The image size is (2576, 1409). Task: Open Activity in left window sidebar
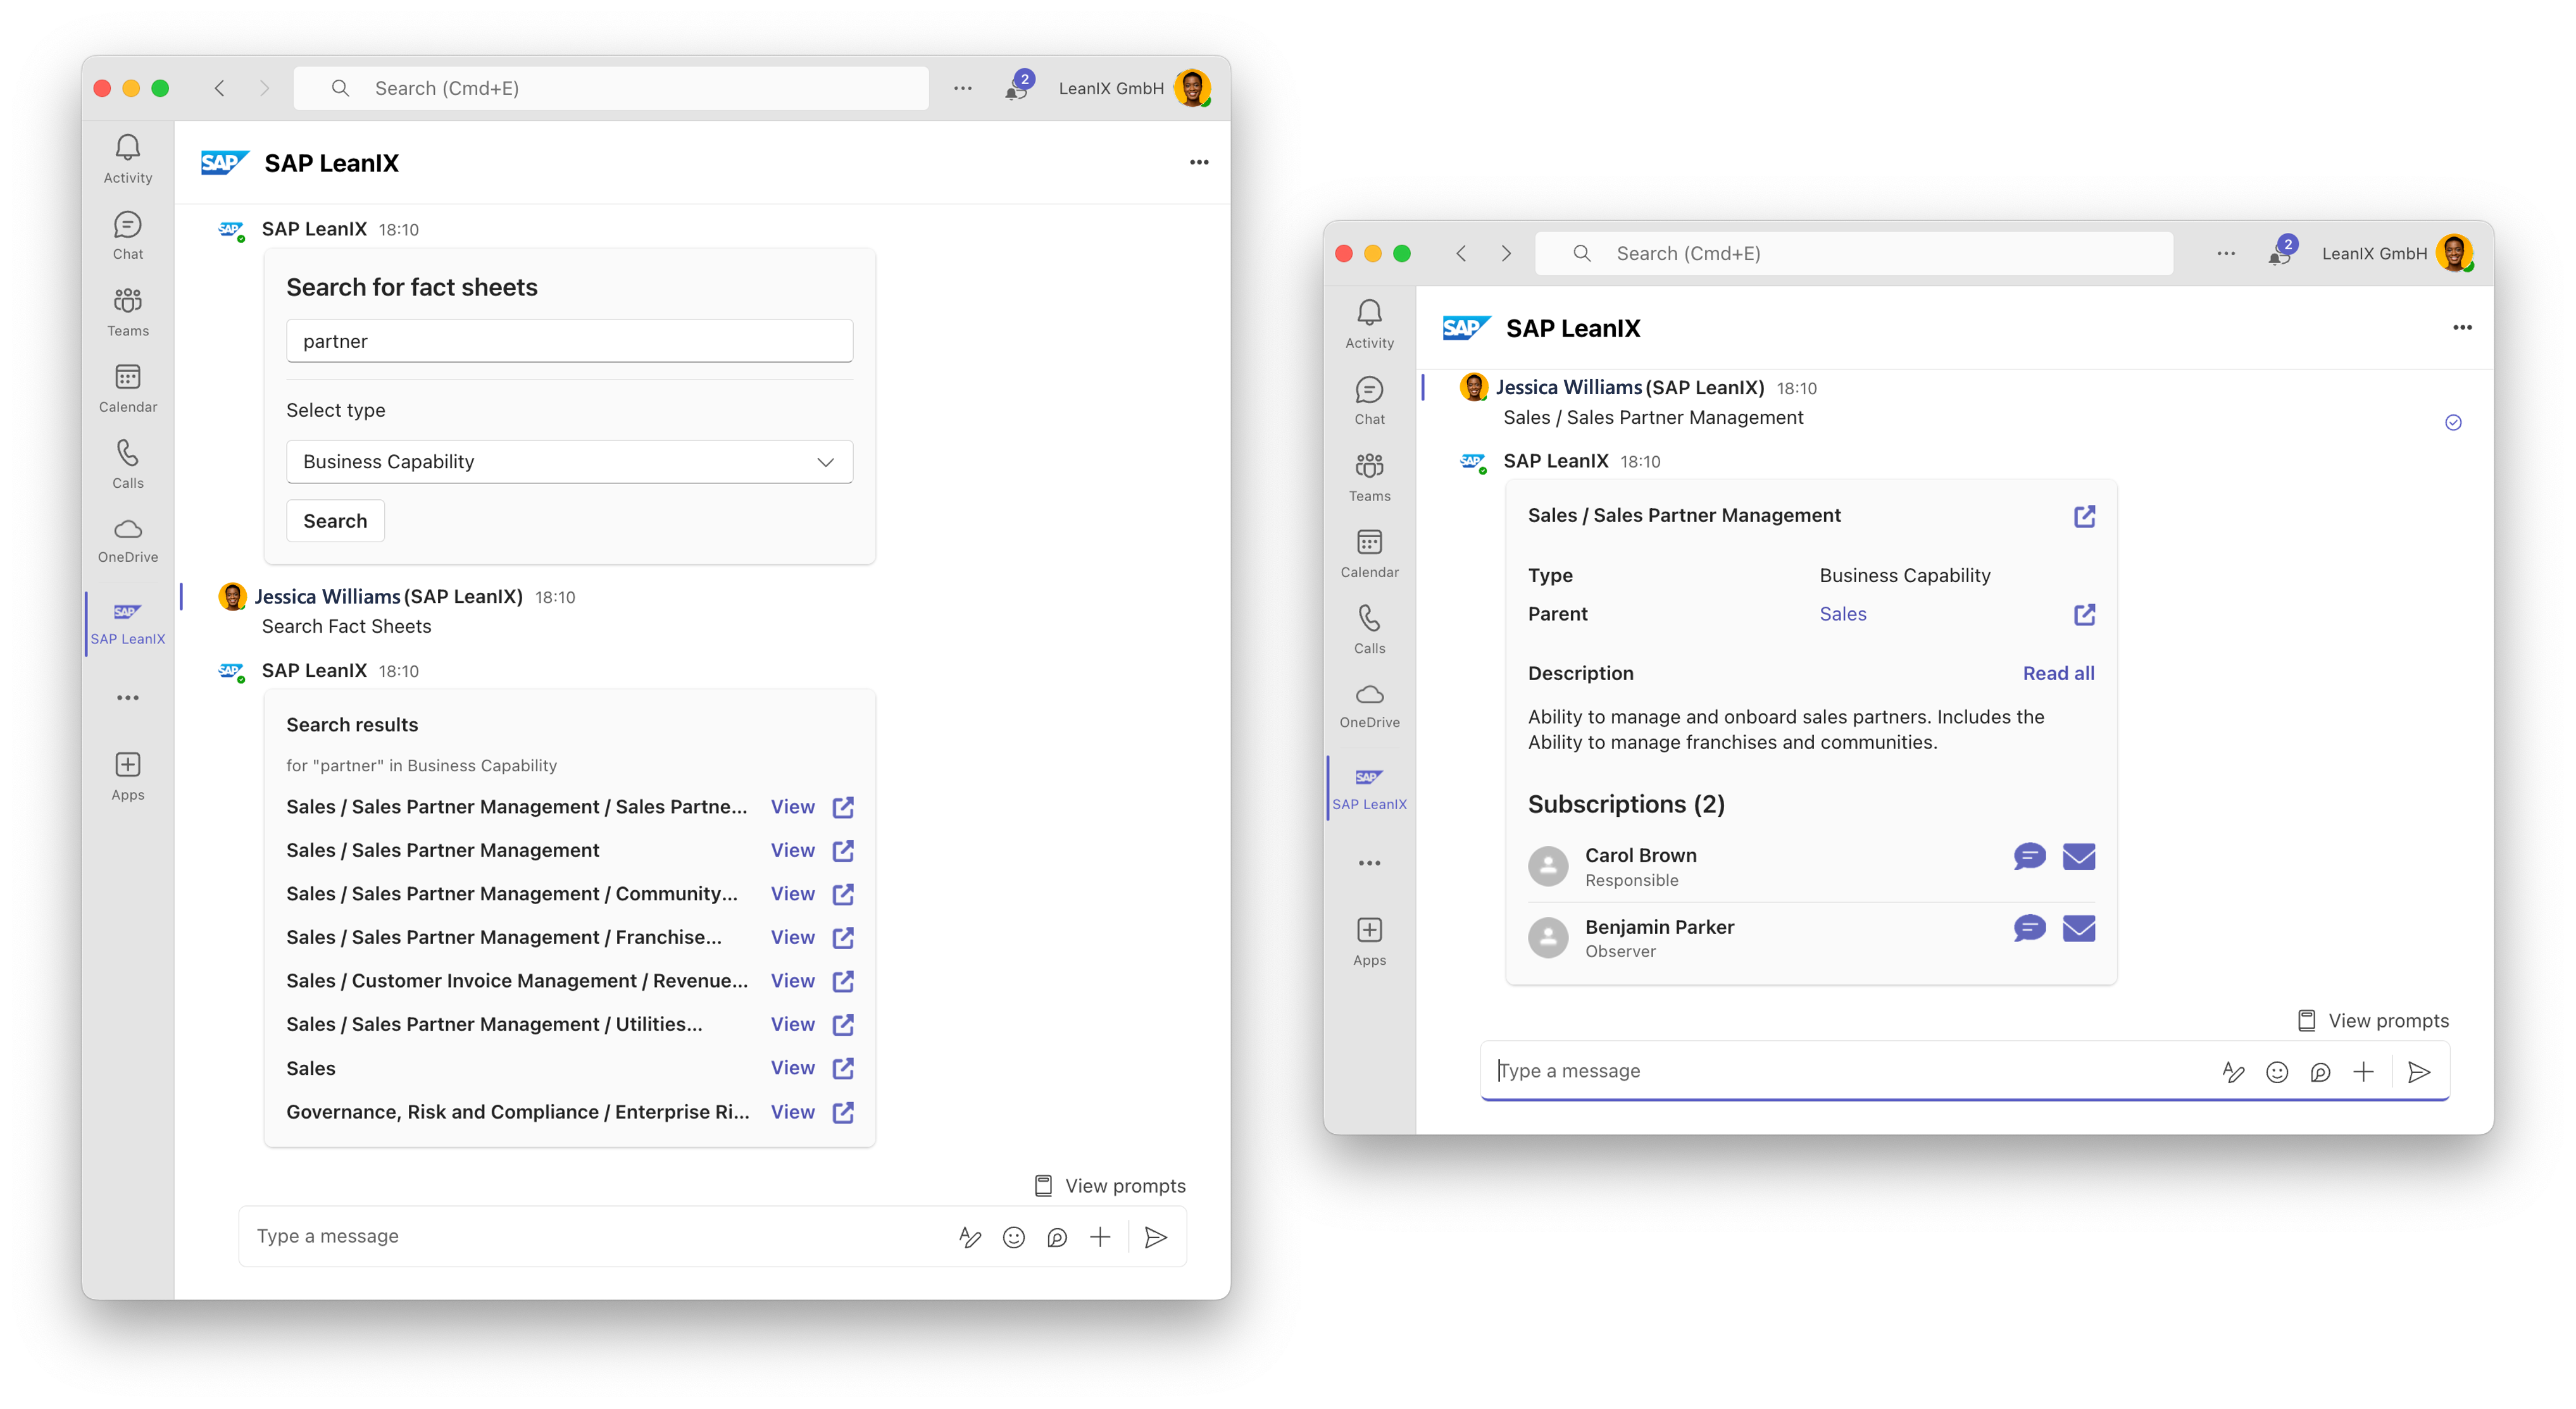pos(128,159)
